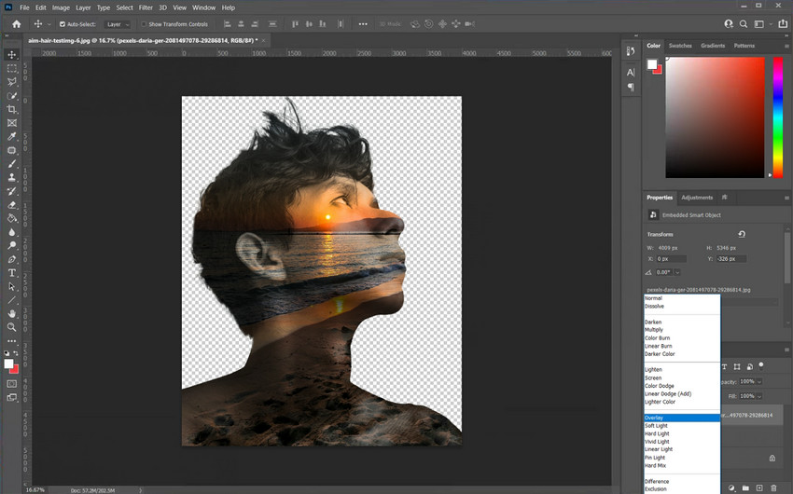Click the delete layer trash icon
The height and width of the screenshot is (494, 793).
(773, 487)
